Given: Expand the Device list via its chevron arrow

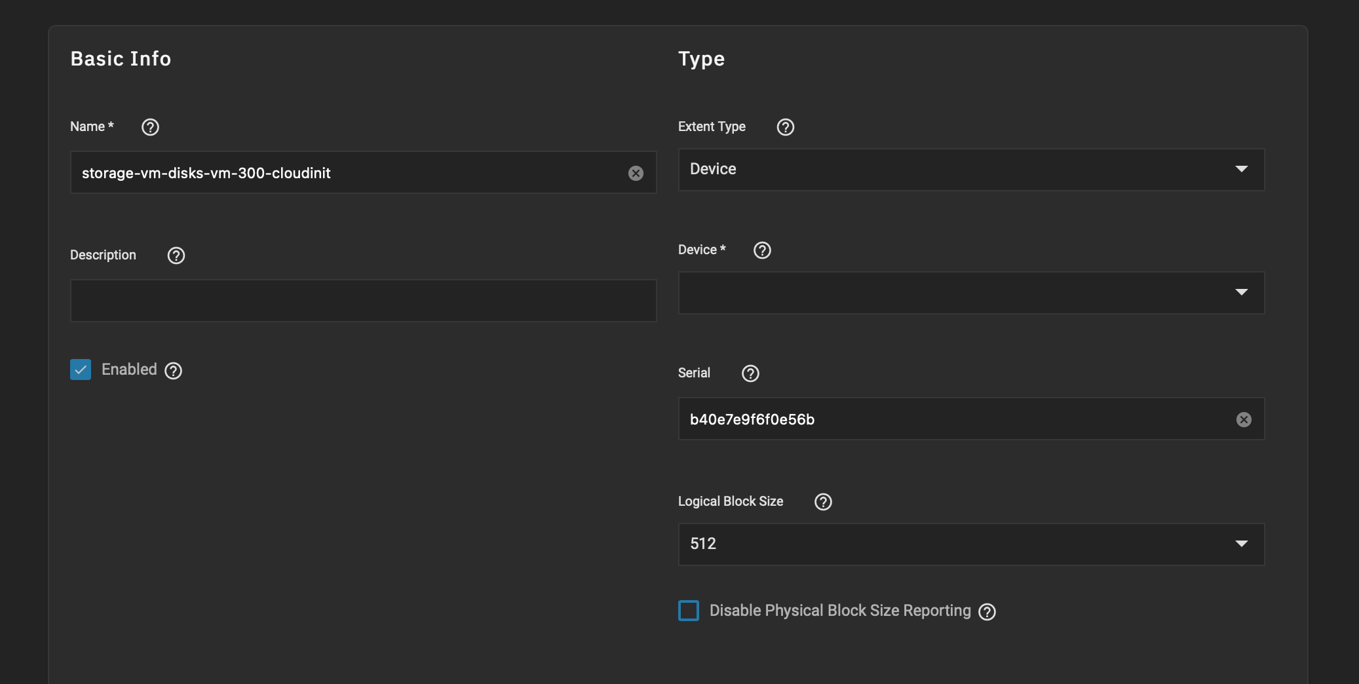Looking at the screenshot, I should click(1242, 294).
